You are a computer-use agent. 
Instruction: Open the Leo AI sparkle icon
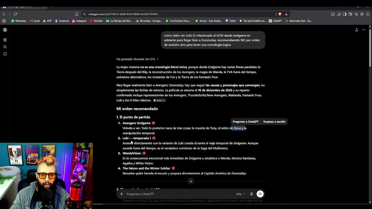pyautogui.click(x=356, y=14)
